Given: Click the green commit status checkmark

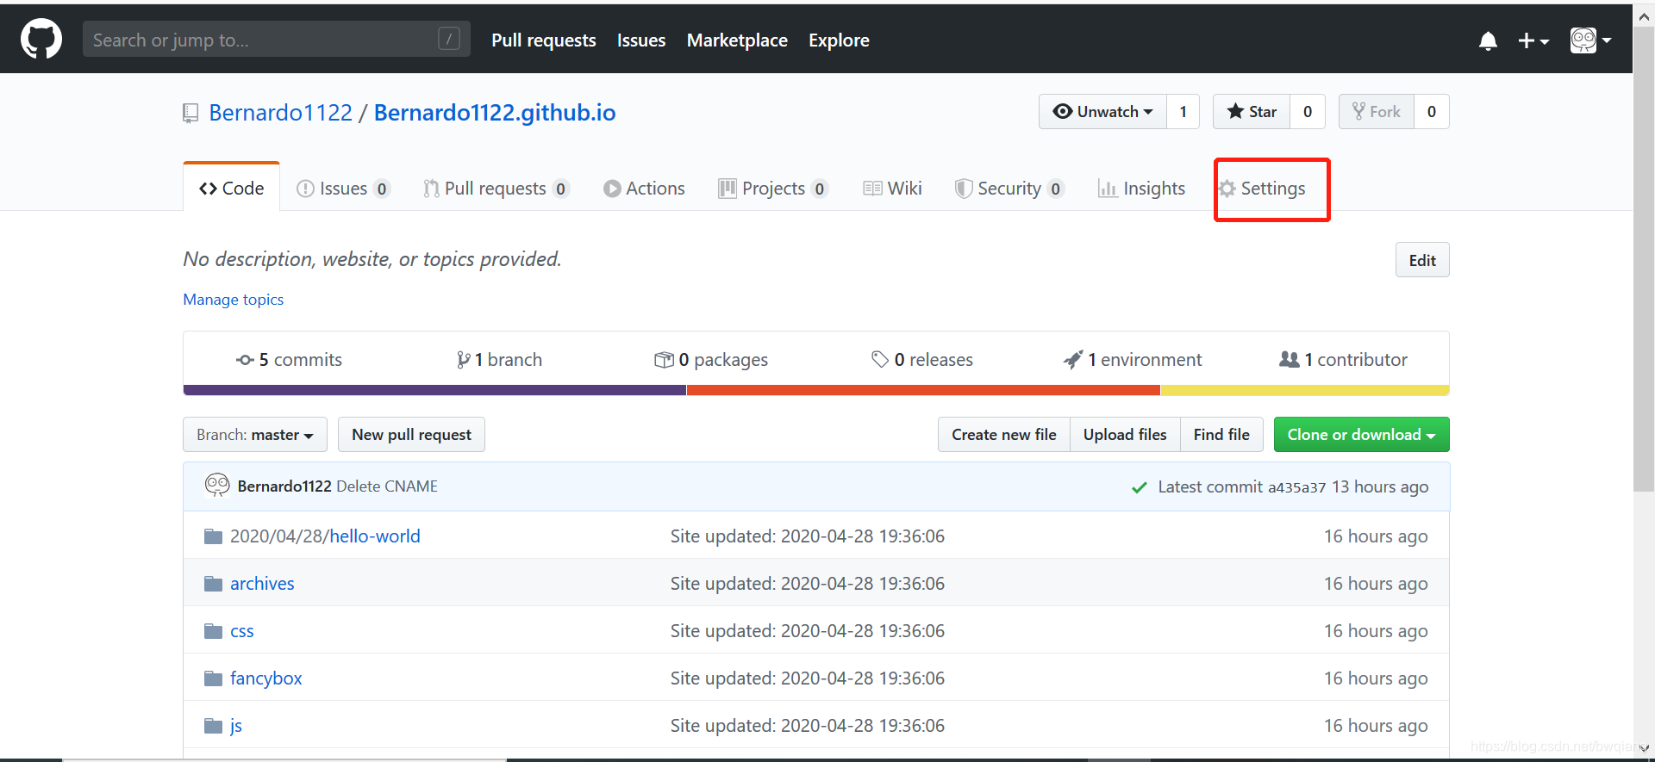Looking at the screenshot, I should (1139, 487).
